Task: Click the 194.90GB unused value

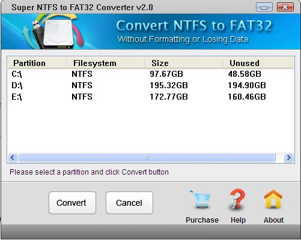Action: [x=247, y=86]
